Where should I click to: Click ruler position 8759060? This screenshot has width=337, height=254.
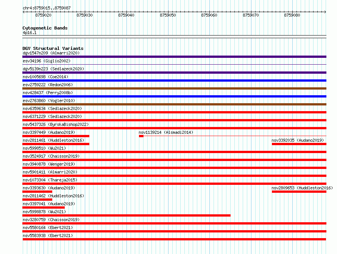pos(209,15)
